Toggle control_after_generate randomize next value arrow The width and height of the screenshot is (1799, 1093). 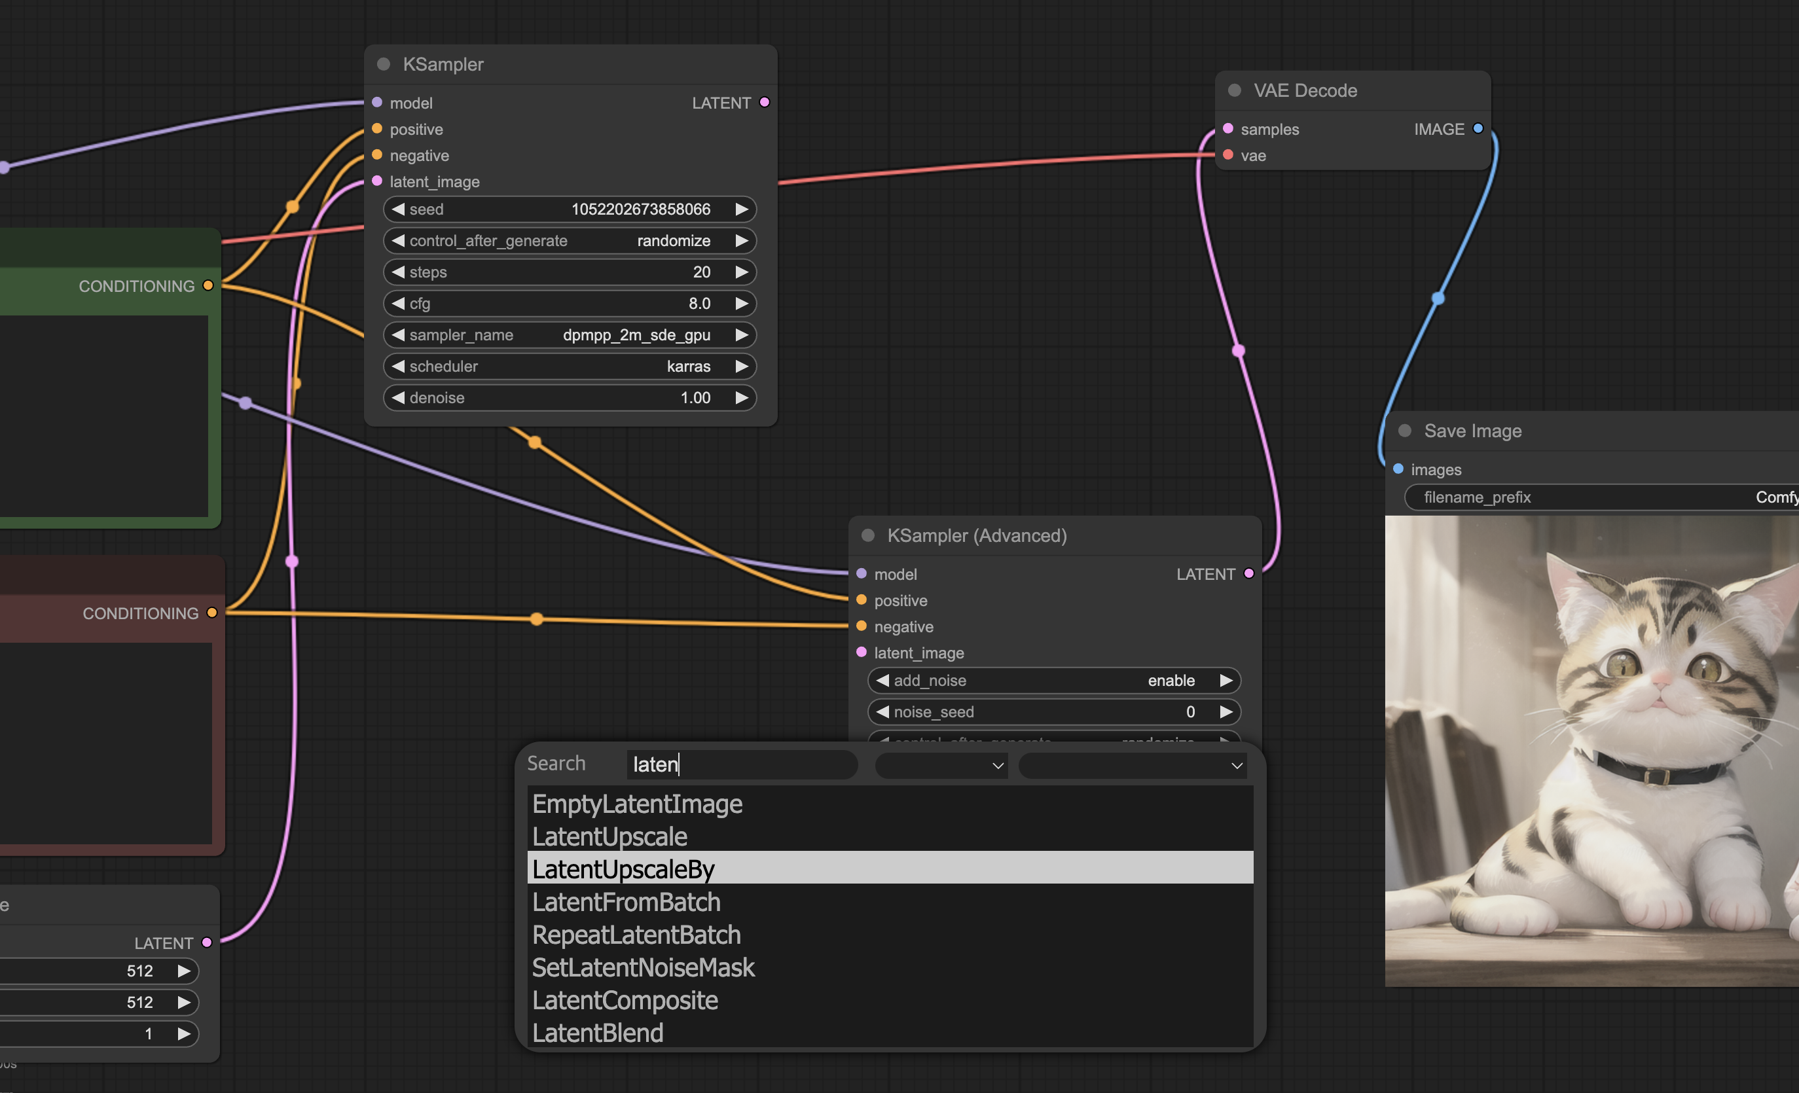(x=742, y=240)
